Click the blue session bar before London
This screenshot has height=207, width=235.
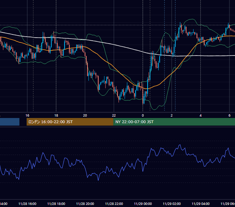[10, 122]
